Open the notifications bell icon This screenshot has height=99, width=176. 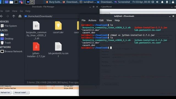162,2
